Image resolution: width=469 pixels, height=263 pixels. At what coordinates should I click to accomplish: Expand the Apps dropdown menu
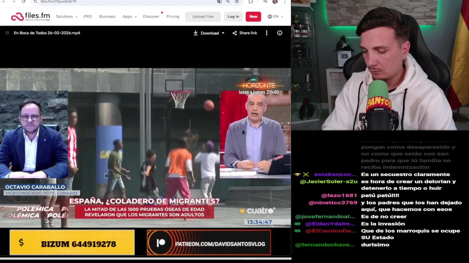tap(129, 16)
